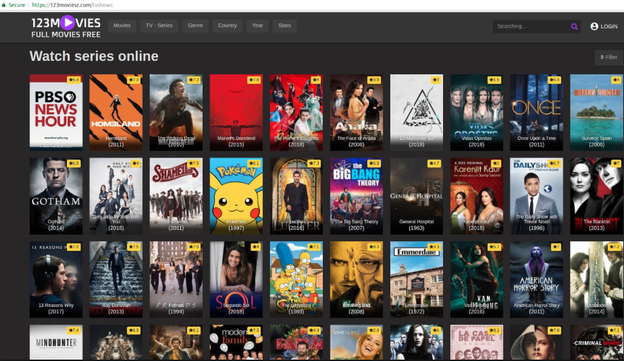The height and width of the screenshot is (361, 624).
Task: Open American Horror Story poster
Action: tap(536, 279)
